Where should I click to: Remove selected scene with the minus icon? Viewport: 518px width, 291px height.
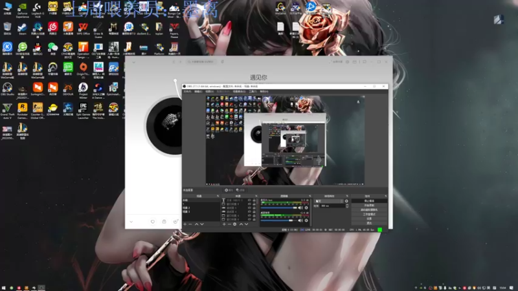click(190, 224)
